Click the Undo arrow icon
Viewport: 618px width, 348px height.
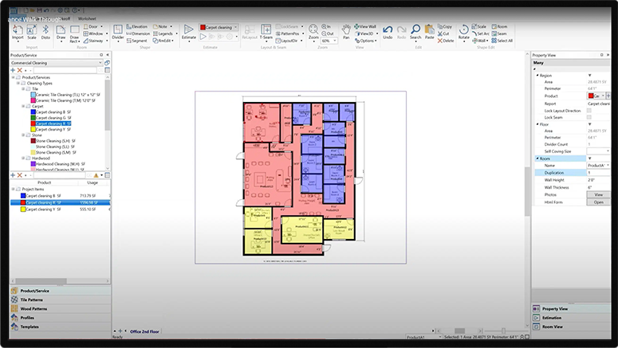coord(388,30)
